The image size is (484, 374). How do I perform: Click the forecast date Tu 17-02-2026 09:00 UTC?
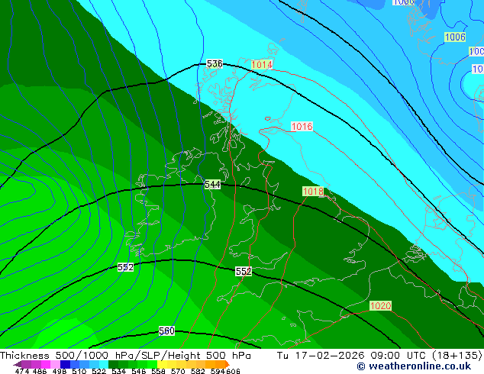pos(353,355)
